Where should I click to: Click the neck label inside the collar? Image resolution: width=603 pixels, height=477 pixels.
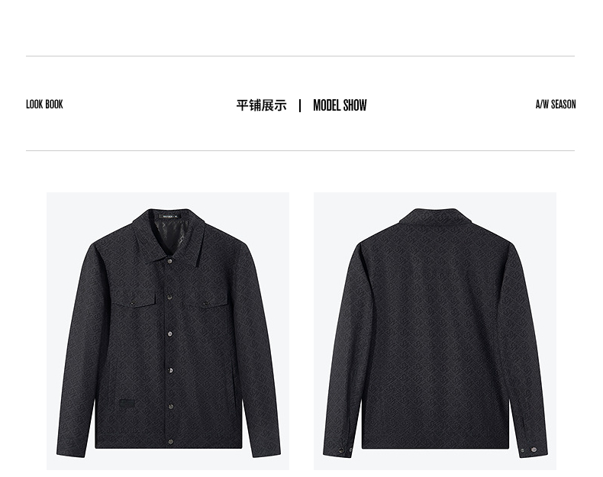(170, 217)
